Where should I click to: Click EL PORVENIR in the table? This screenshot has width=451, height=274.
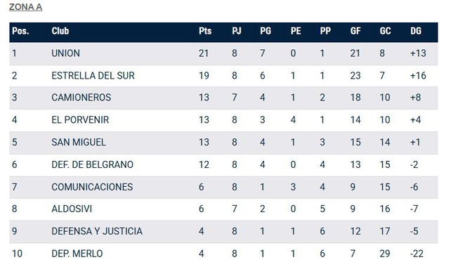click(80, 120)
